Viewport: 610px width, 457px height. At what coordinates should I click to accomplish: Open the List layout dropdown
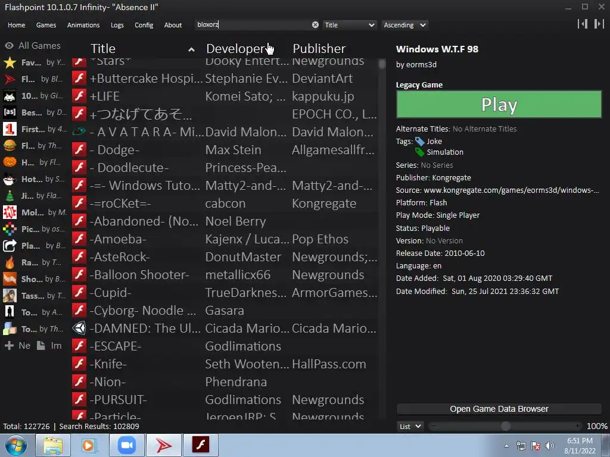(410, 426)
